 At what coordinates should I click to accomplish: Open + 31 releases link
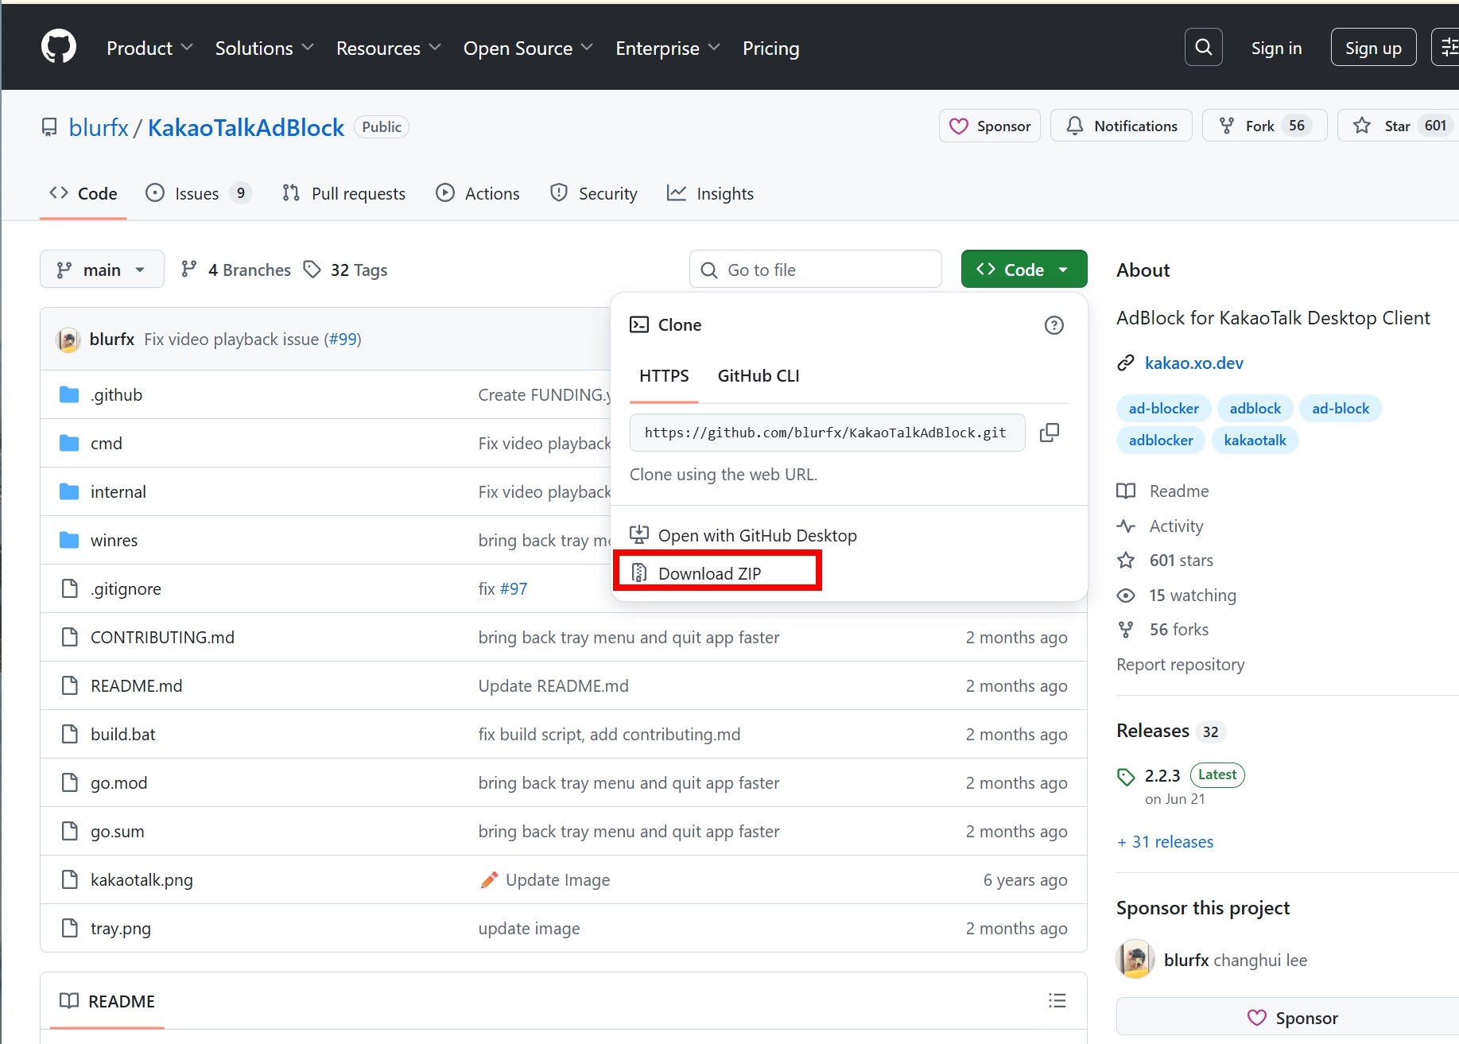point(1165,841)
